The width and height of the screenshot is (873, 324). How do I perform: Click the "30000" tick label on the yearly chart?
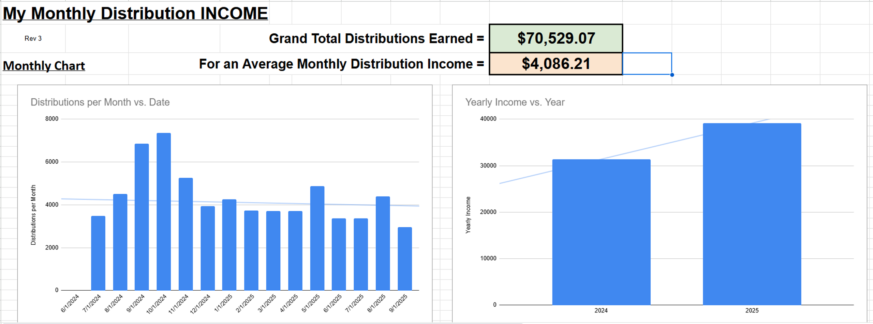click(488, 166)
